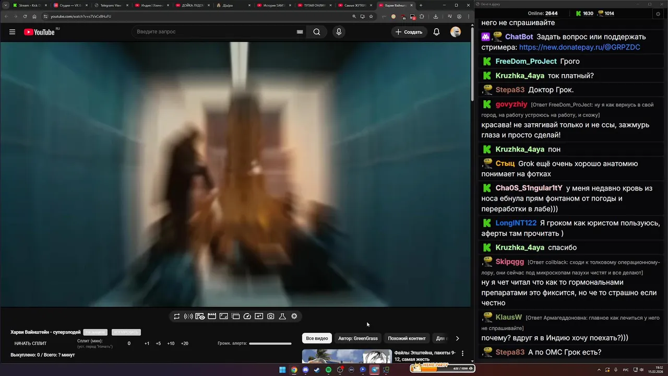This screenshot has height=376, width=668.
Task: Open Telegram from the taskbar
Action: 374,370
